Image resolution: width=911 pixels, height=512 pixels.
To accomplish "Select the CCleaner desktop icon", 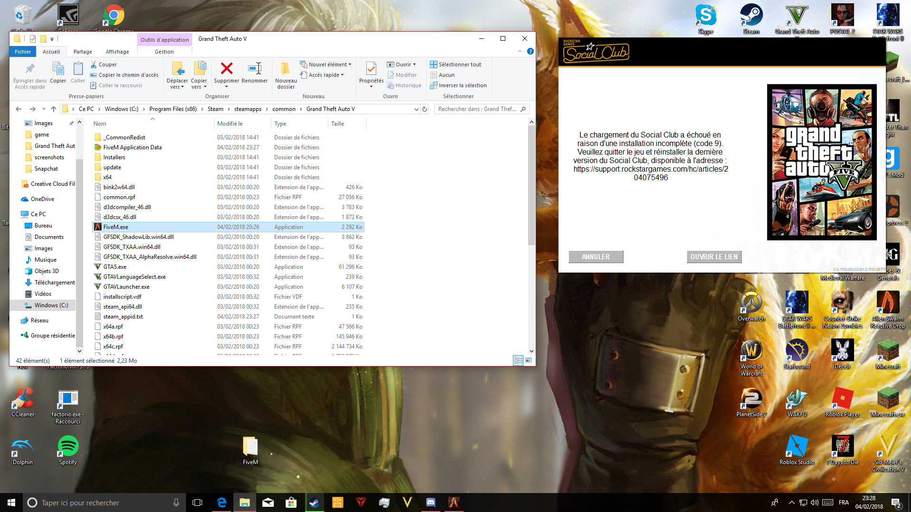I will pyautogui.click(x=23, y=402).
